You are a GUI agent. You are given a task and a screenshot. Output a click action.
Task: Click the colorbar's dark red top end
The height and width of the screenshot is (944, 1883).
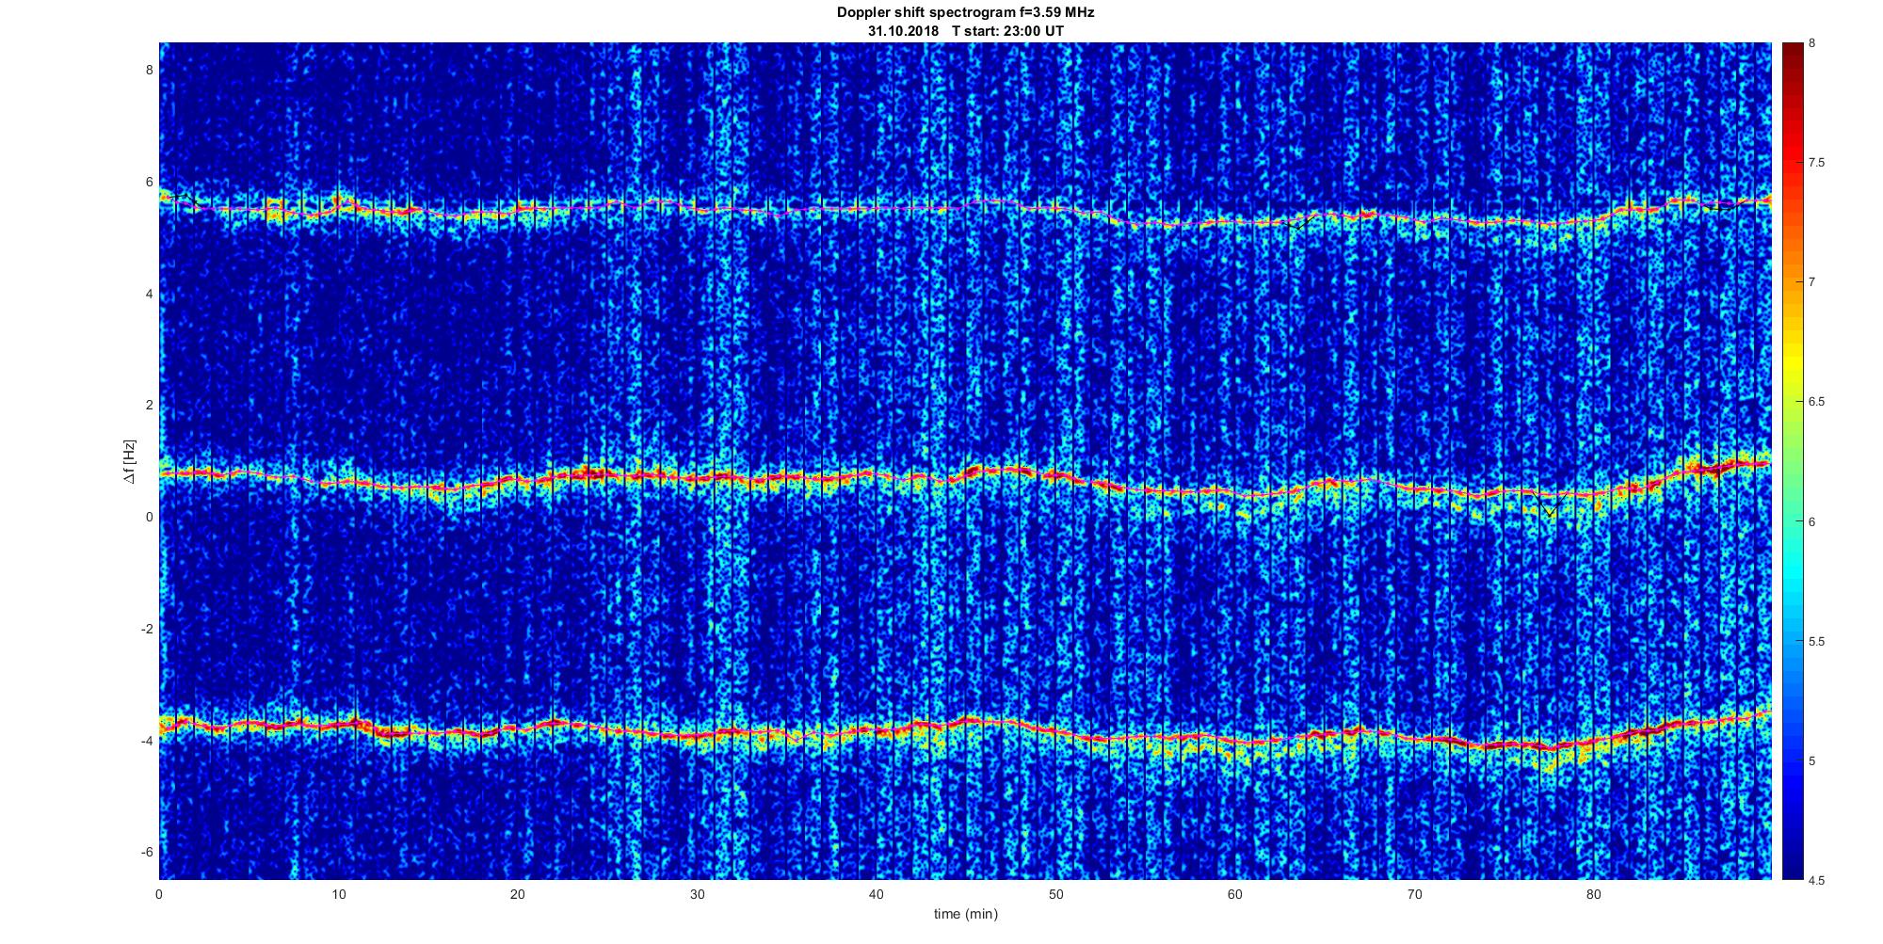pos(1792,52)
